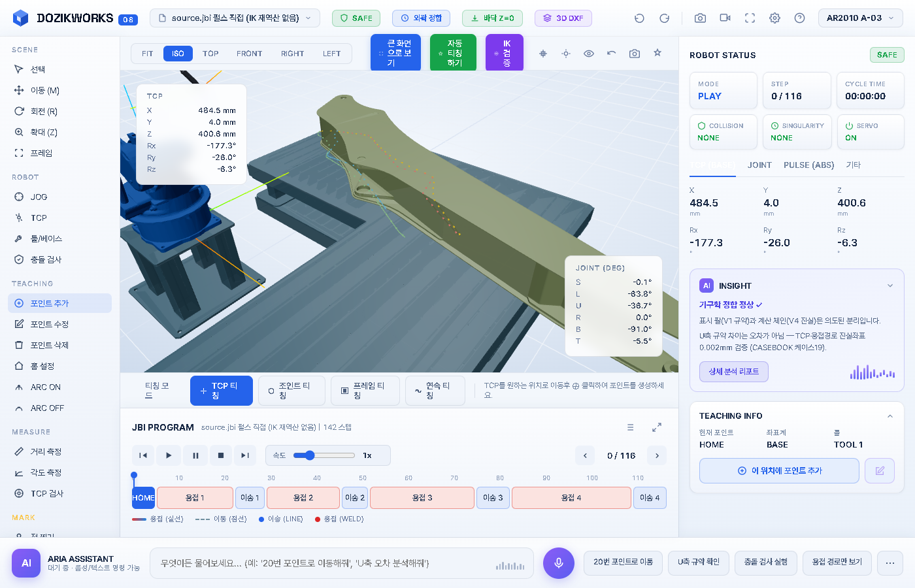Open the source.jbi file dropdown
The width and height of the screenshot is (915, 588).
point(235,18)
